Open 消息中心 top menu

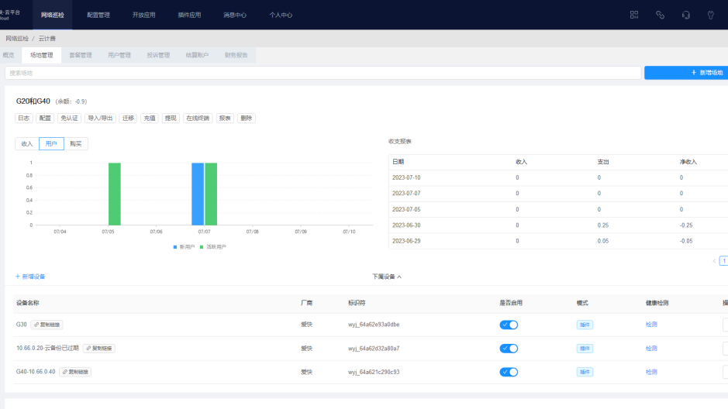point(235,15)
